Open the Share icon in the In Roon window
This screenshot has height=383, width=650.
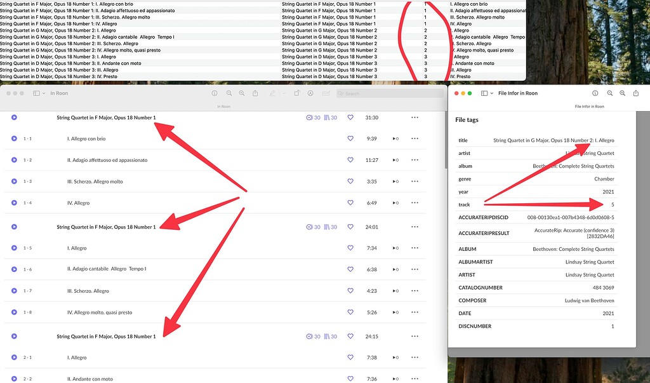coord(255,93)
